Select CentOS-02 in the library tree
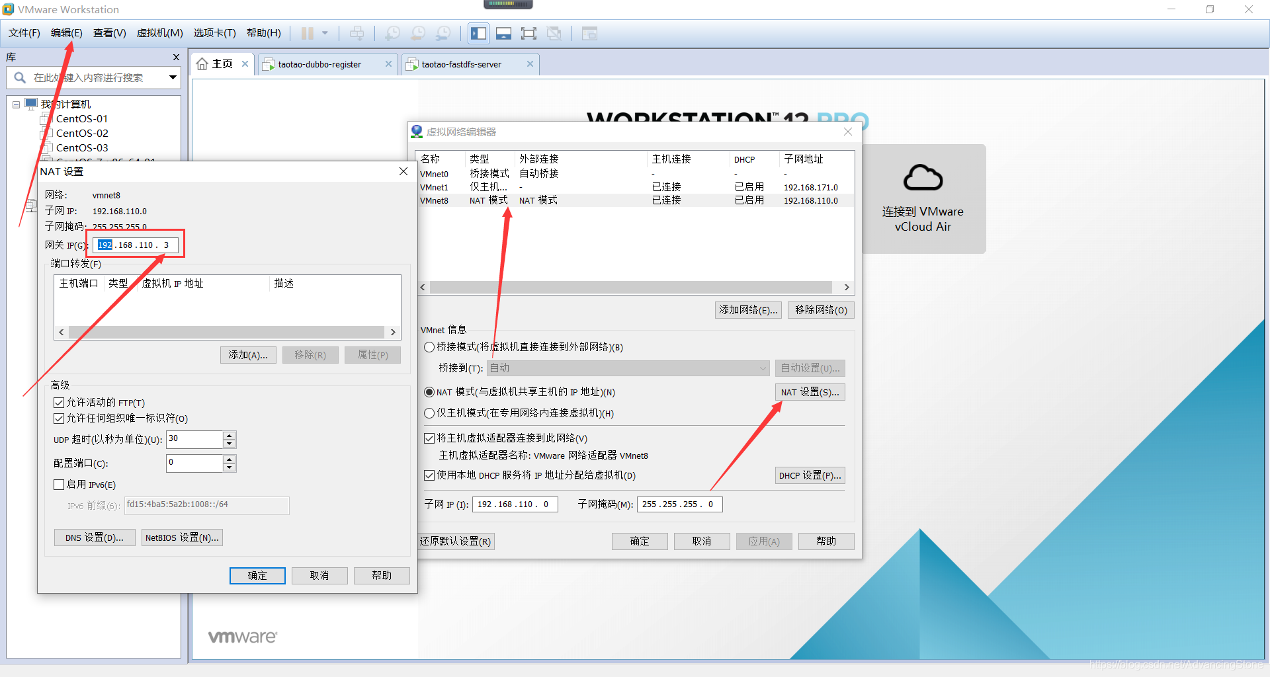 coord(82,133)
